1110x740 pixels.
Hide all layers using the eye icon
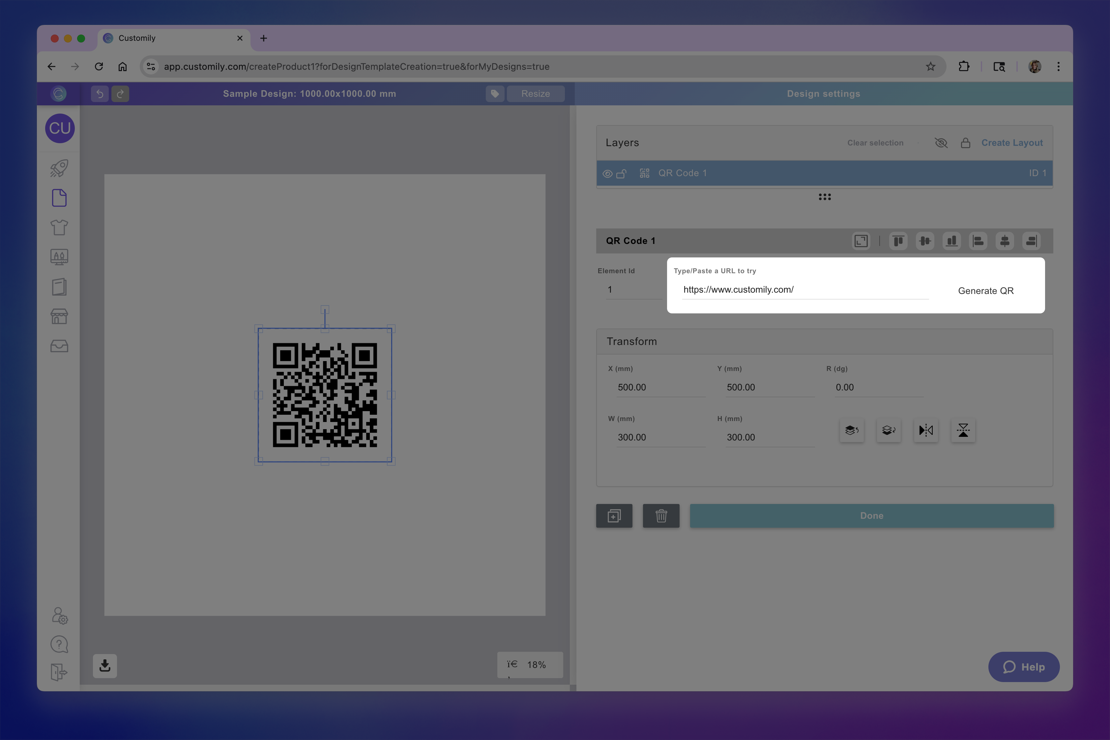(x=941, y=143)
